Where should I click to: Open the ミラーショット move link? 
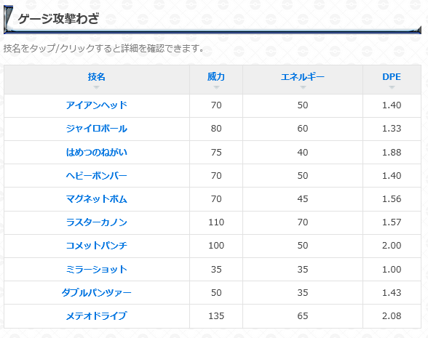pyautogui.click(x=96, y=269)
